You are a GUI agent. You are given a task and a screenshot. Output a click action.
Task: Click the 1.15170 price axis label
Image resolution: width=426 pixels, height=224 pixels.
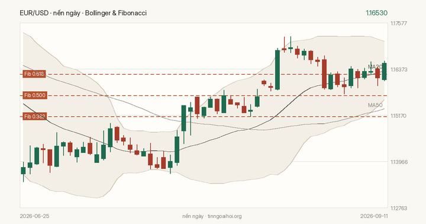(x=399, y=116)
